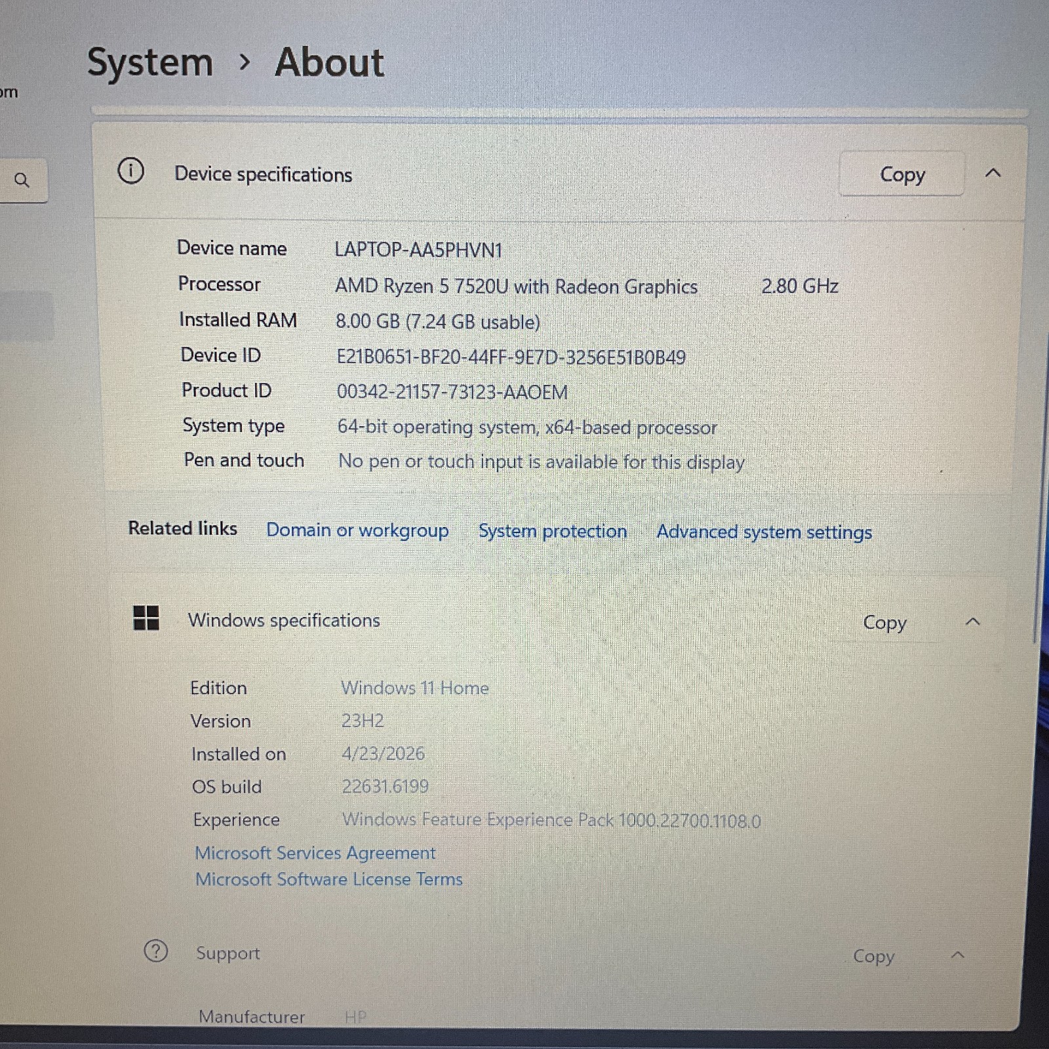
Task: Copy the Support information
Action: pyautogui.click(x=873, y=956)
